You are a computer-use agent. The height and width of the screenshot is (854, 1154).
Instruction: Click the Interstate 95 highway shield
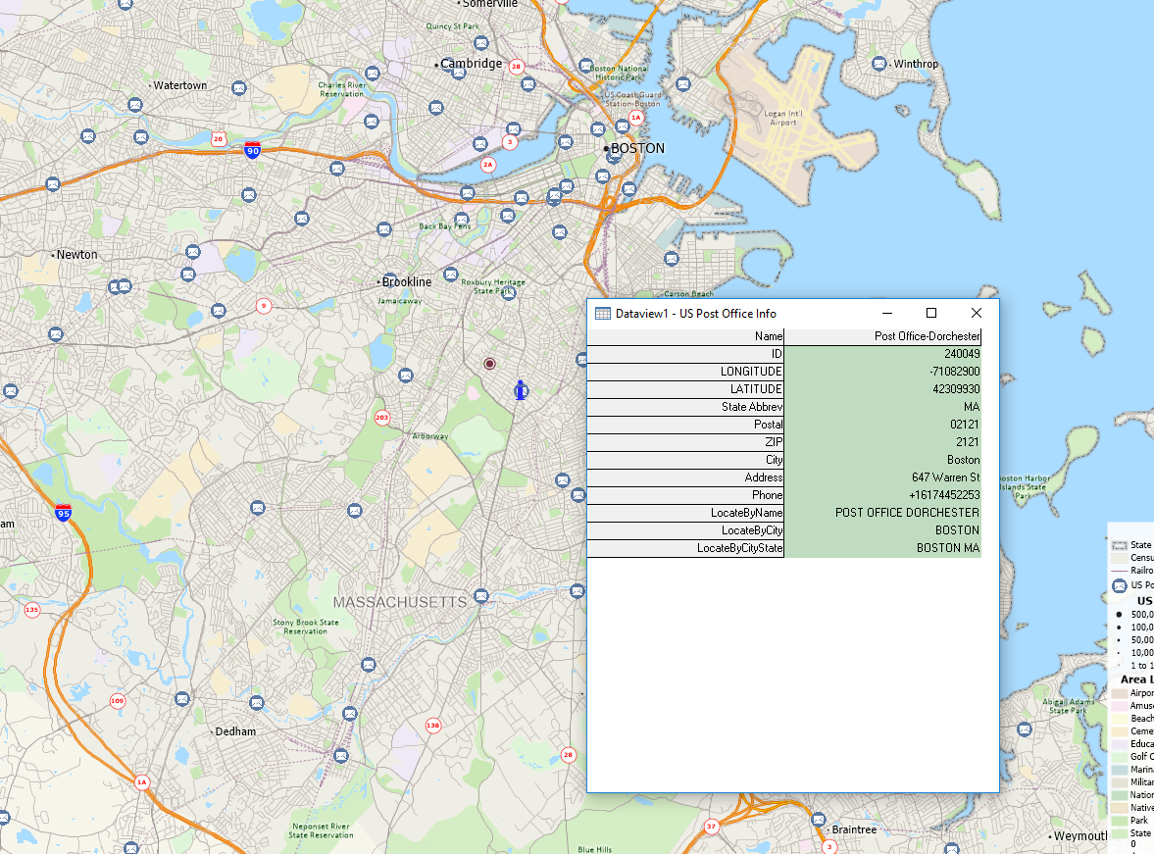64,512
